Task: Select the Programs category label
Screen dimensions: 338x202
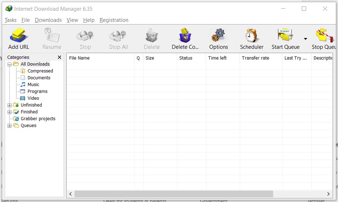Action: 38,91
